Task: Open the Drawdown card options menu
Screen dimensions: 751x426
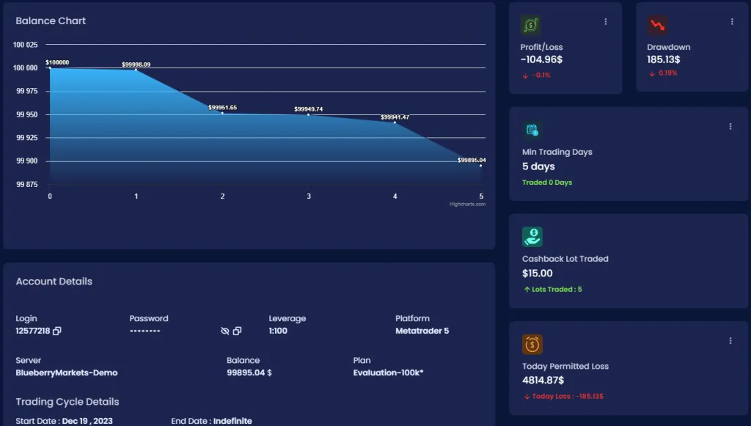Action: click(x=731, y=21)
